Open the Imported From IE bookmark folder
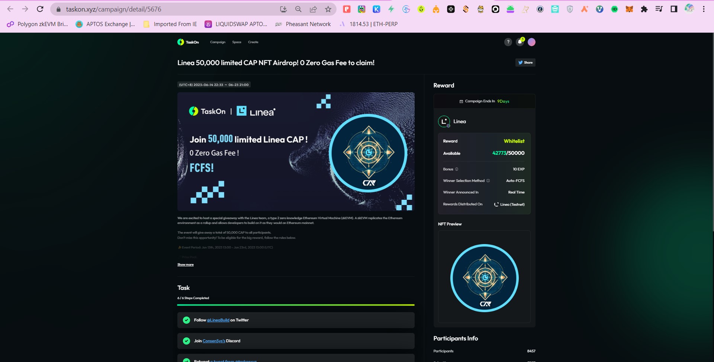 (x=170, y=24)
